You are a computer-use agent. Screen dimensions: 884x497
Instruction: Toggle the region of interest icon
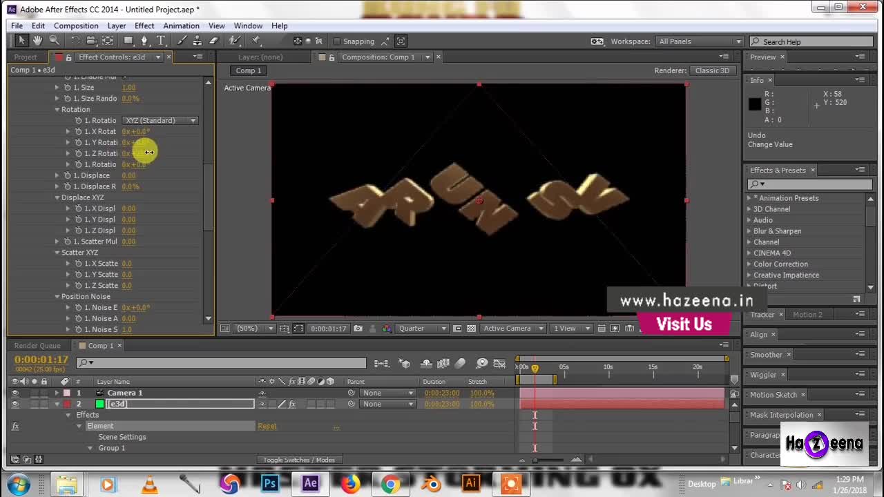pos(457,329)
